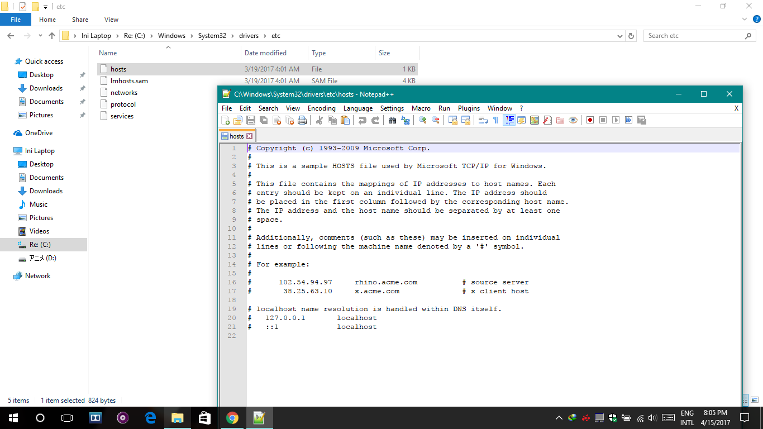Viewport: 763px width, 429px height.
Task: Switch to Explorer Share ribbon tab
Action: coord(80,20)
